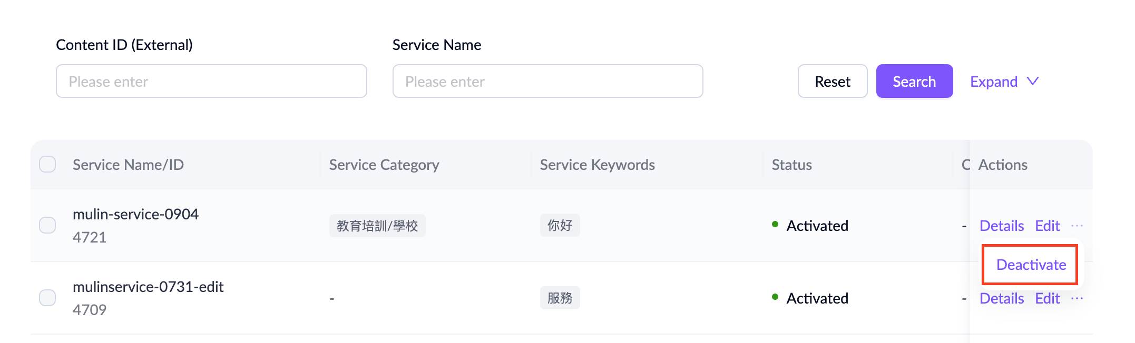Click the green Activated status dot for mulin-service-0904
The image size is (1135, 343).
(x=774, y=224)
